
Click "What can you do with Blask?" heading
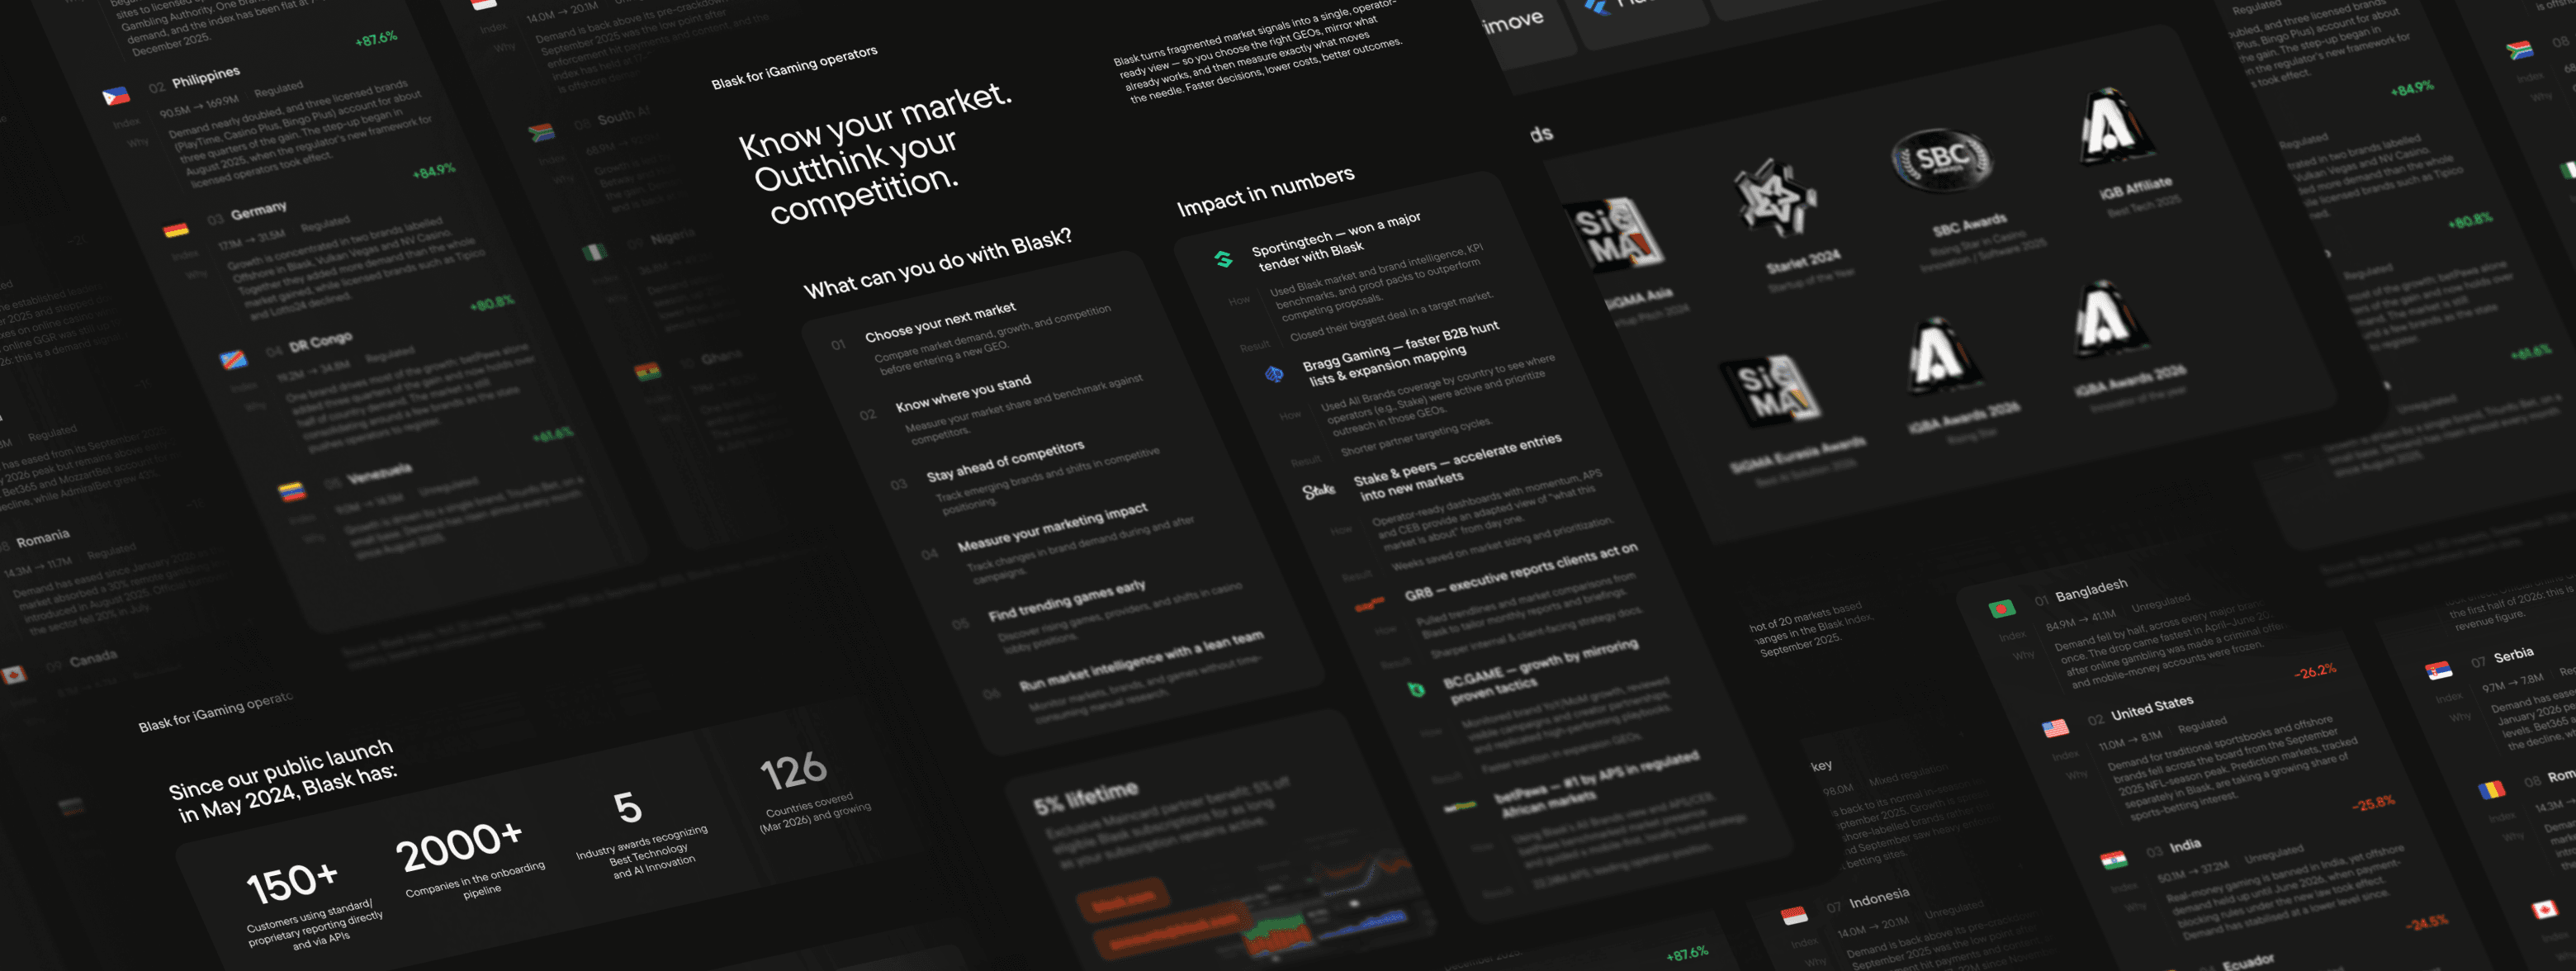point(938,263)
